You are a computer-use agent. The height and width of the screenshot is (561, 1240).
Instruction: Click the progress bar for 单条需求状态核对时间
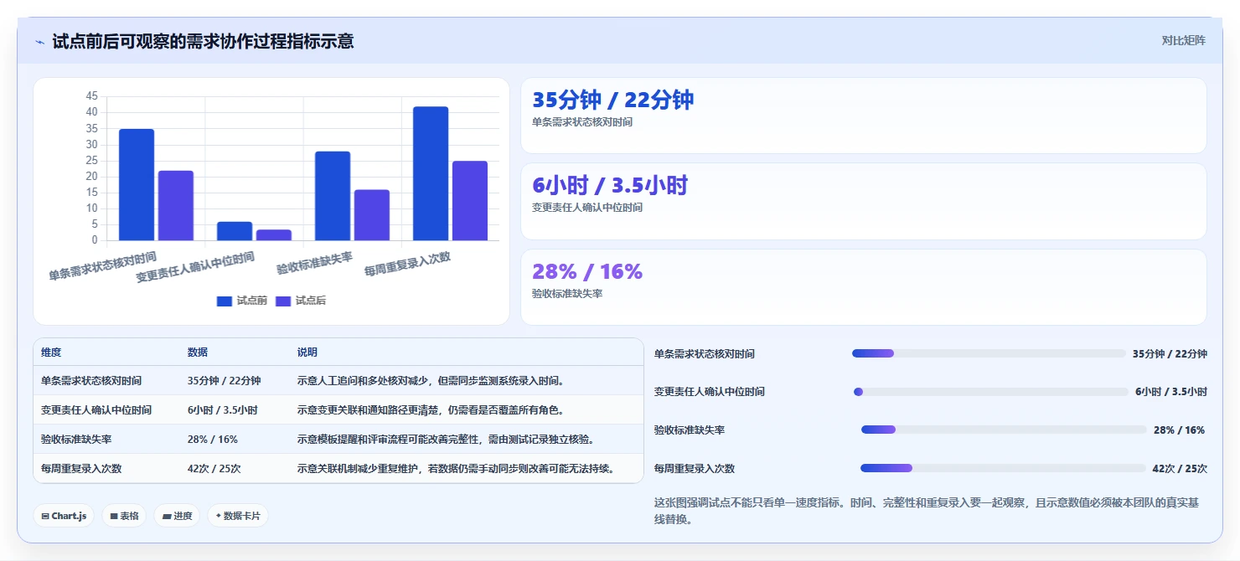coord(989,353)
